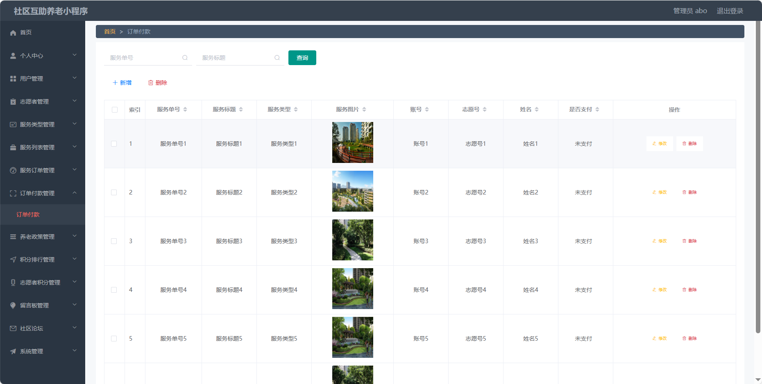Screen dimensions: 762x384
Task: Expand the 用户管理 menu chevron
Action: click(75, 78)
